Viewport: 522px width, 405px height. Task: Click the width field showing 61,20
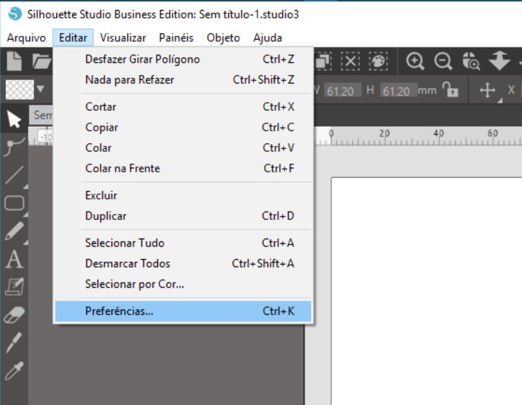click(x=342, y=91)
